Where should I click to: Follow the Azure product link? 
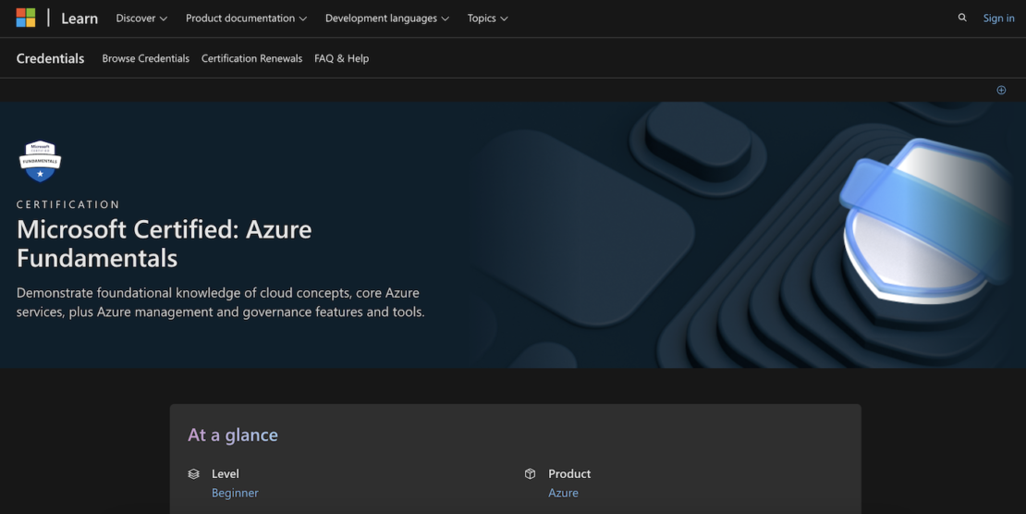563,493
